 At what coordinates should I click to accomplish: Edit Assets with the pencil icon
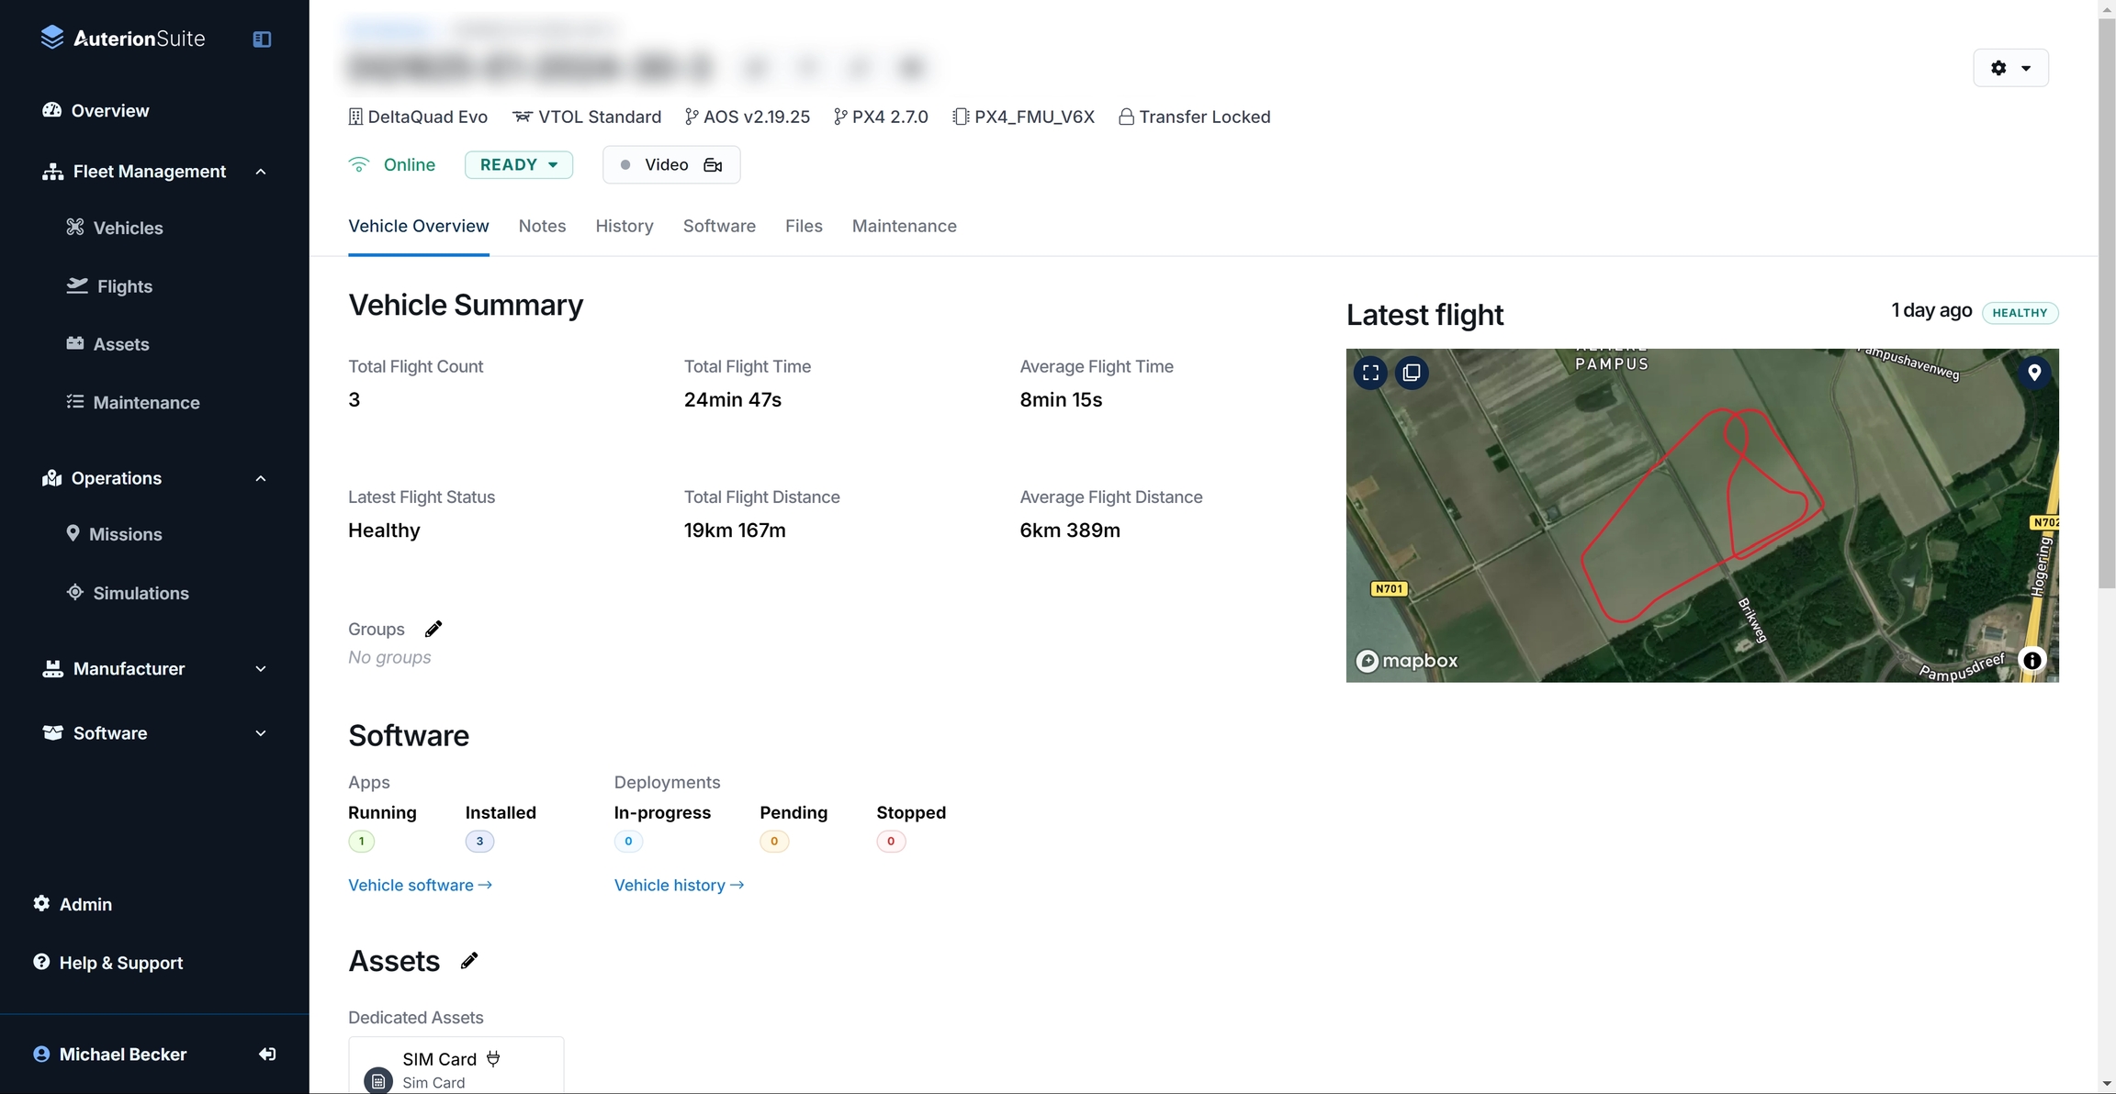pos(469,961)
